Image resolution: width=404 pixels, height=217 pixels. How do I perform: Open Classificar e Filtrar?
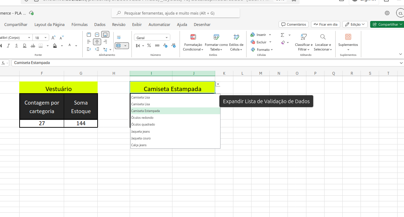[x=303, y=42]
